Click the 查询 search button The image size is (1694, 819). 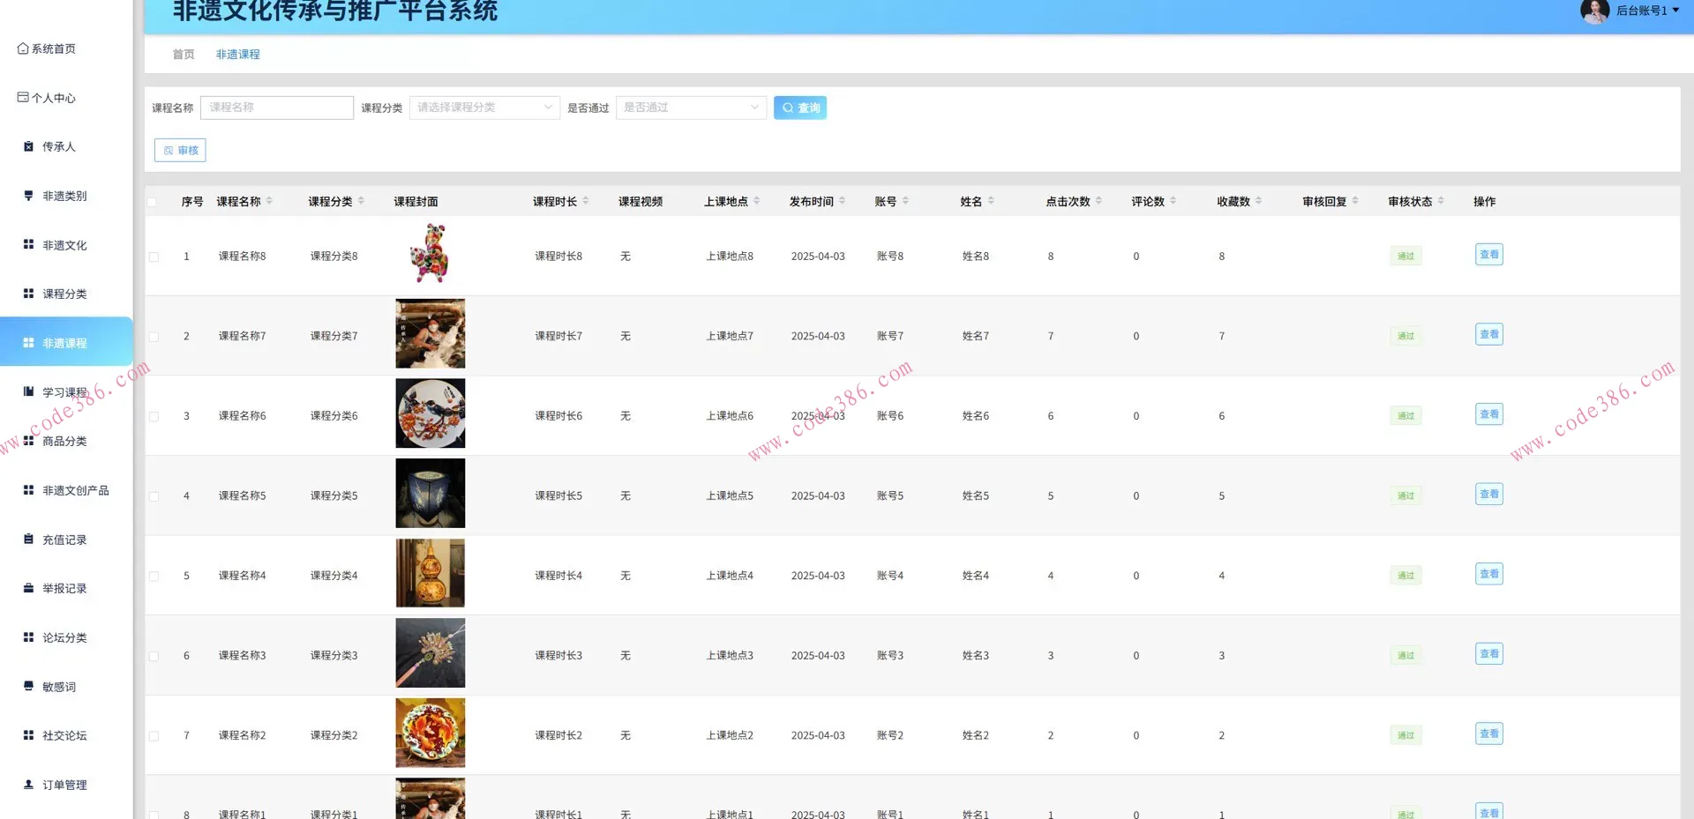(800, 108)
